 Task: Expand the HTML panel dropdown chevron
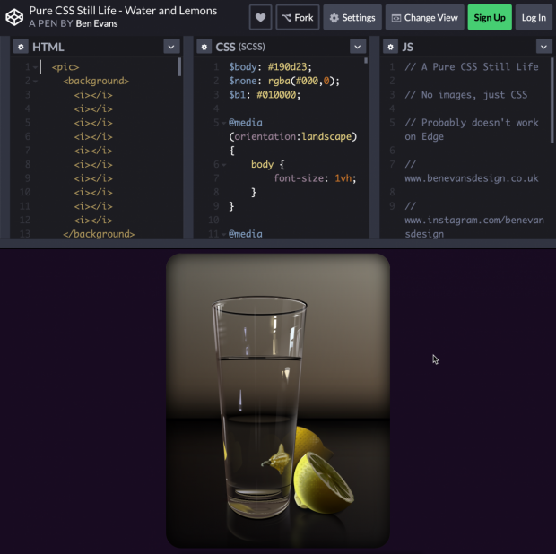point(171,47)
